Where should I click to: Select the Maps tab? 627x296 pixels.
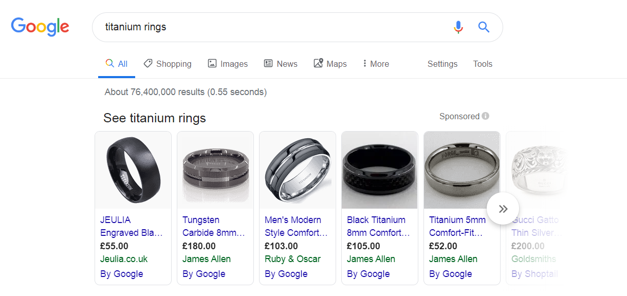[x=330, y=64]
